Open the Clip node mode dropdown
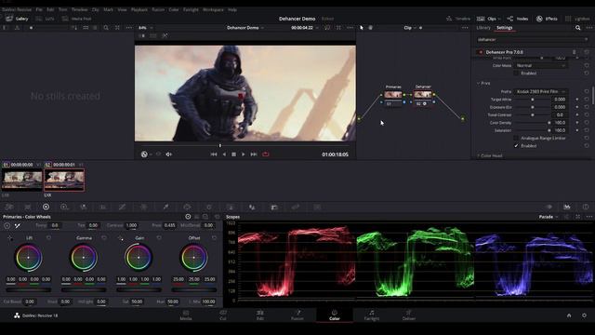This screenshot has width=595, height=335. pyautogui.click(x=410, y=28)
